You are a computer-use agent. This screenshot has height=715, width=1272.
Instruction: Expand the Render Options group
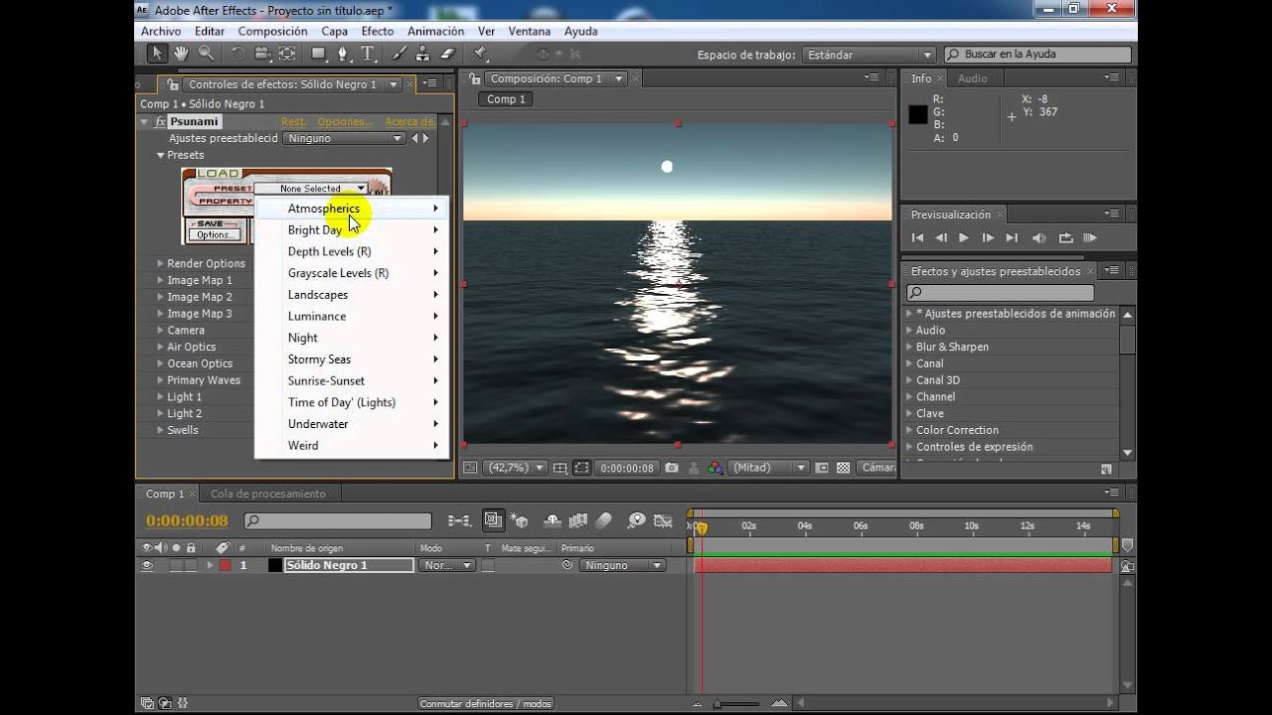pyautogui.click(x=160, y=263)
